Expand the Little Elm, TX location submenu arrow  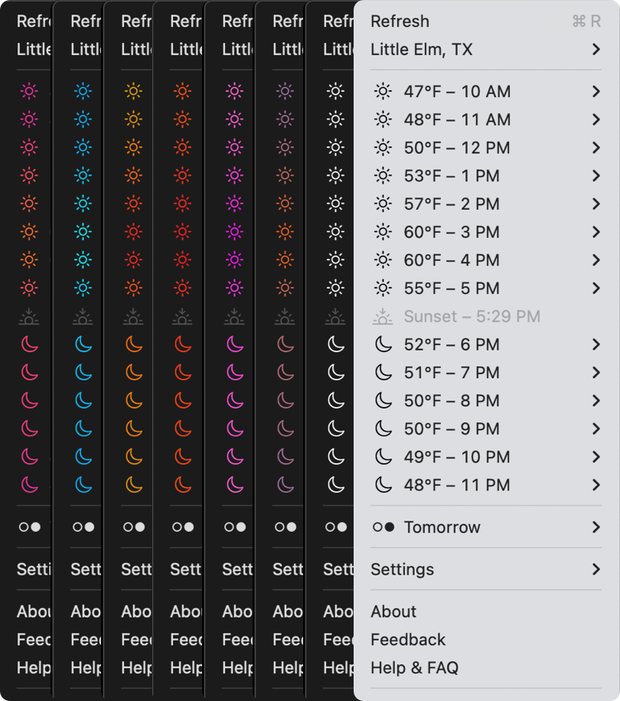(x=596, y=50)
